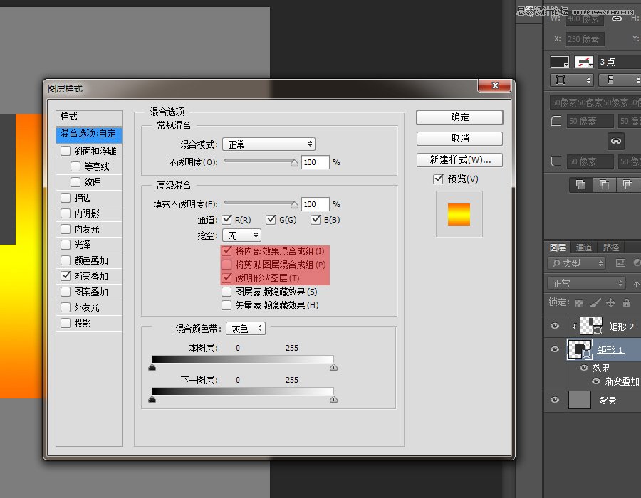The width and height of the screenshot is (641, 498).
Task: Toggle lock all padlock icon
Action: tap(626, 303)
